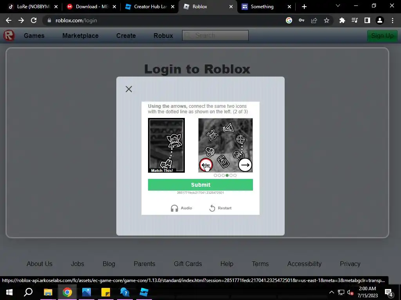
Task: Show hidden system tray icons
Action: point(331,292)
